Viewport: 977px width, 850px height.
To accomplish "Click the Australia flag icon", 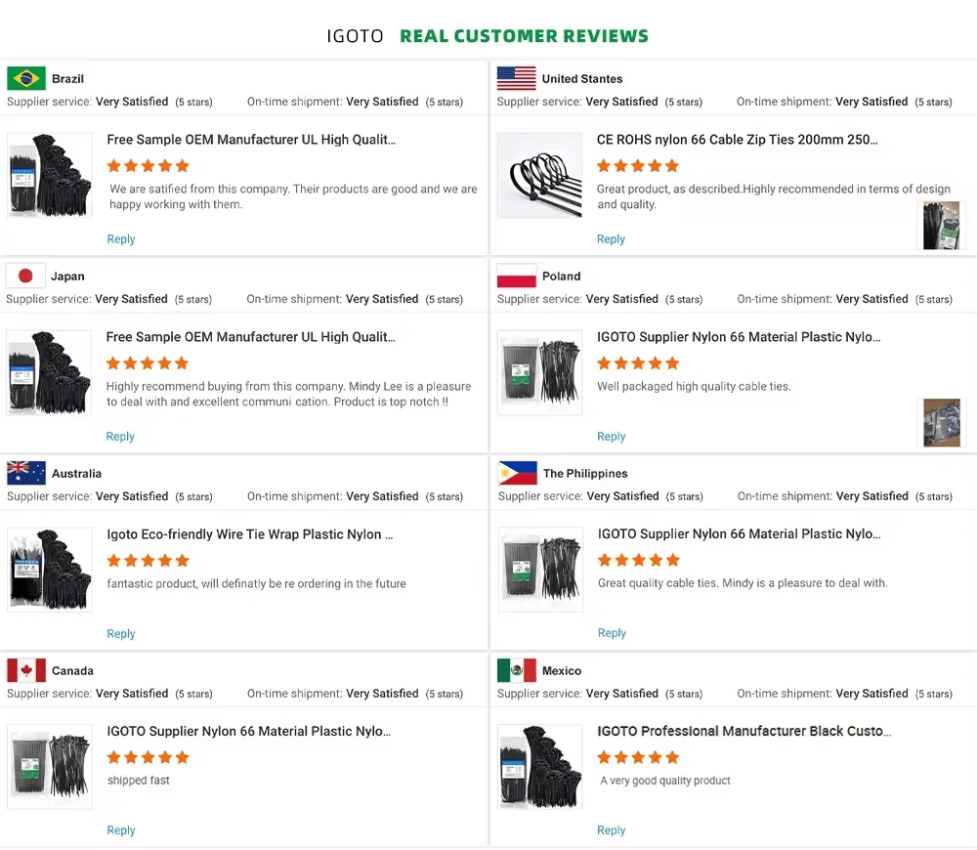I will point(26,473).
